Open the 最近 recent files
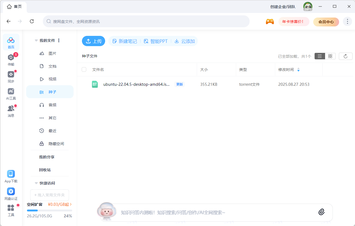355x226 pixels. (50, 131)
